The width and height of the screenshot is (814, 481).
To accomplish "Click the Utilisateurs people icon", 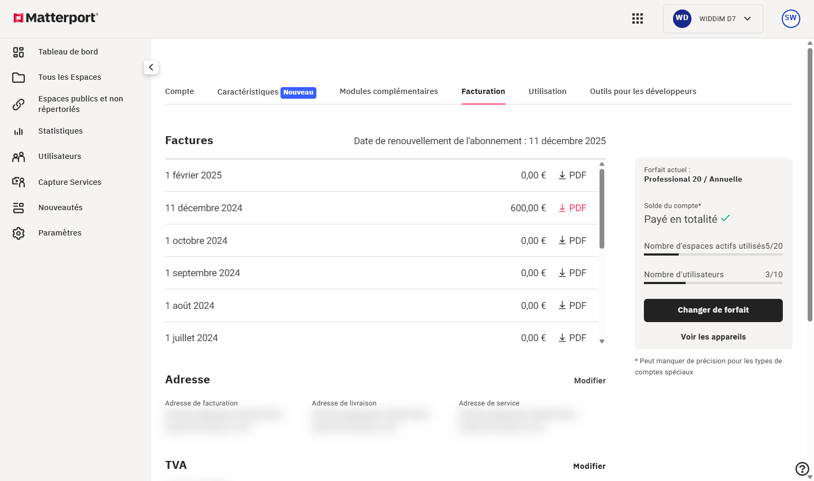I will [x=18, y=156].
